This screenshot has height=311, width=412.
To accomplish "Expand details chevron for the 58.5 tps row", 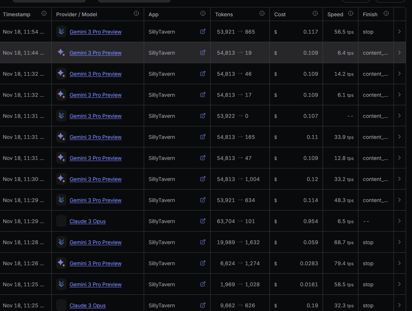I will [x=399, y=284].
